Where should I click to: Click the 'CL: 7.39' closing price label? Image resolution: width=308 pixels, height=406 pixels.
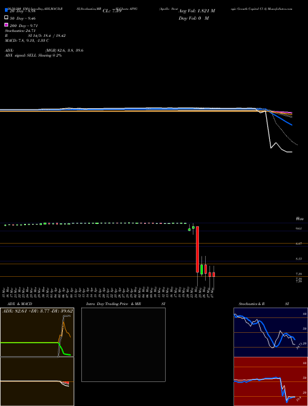pyautogui.click(x=112, y=11)
